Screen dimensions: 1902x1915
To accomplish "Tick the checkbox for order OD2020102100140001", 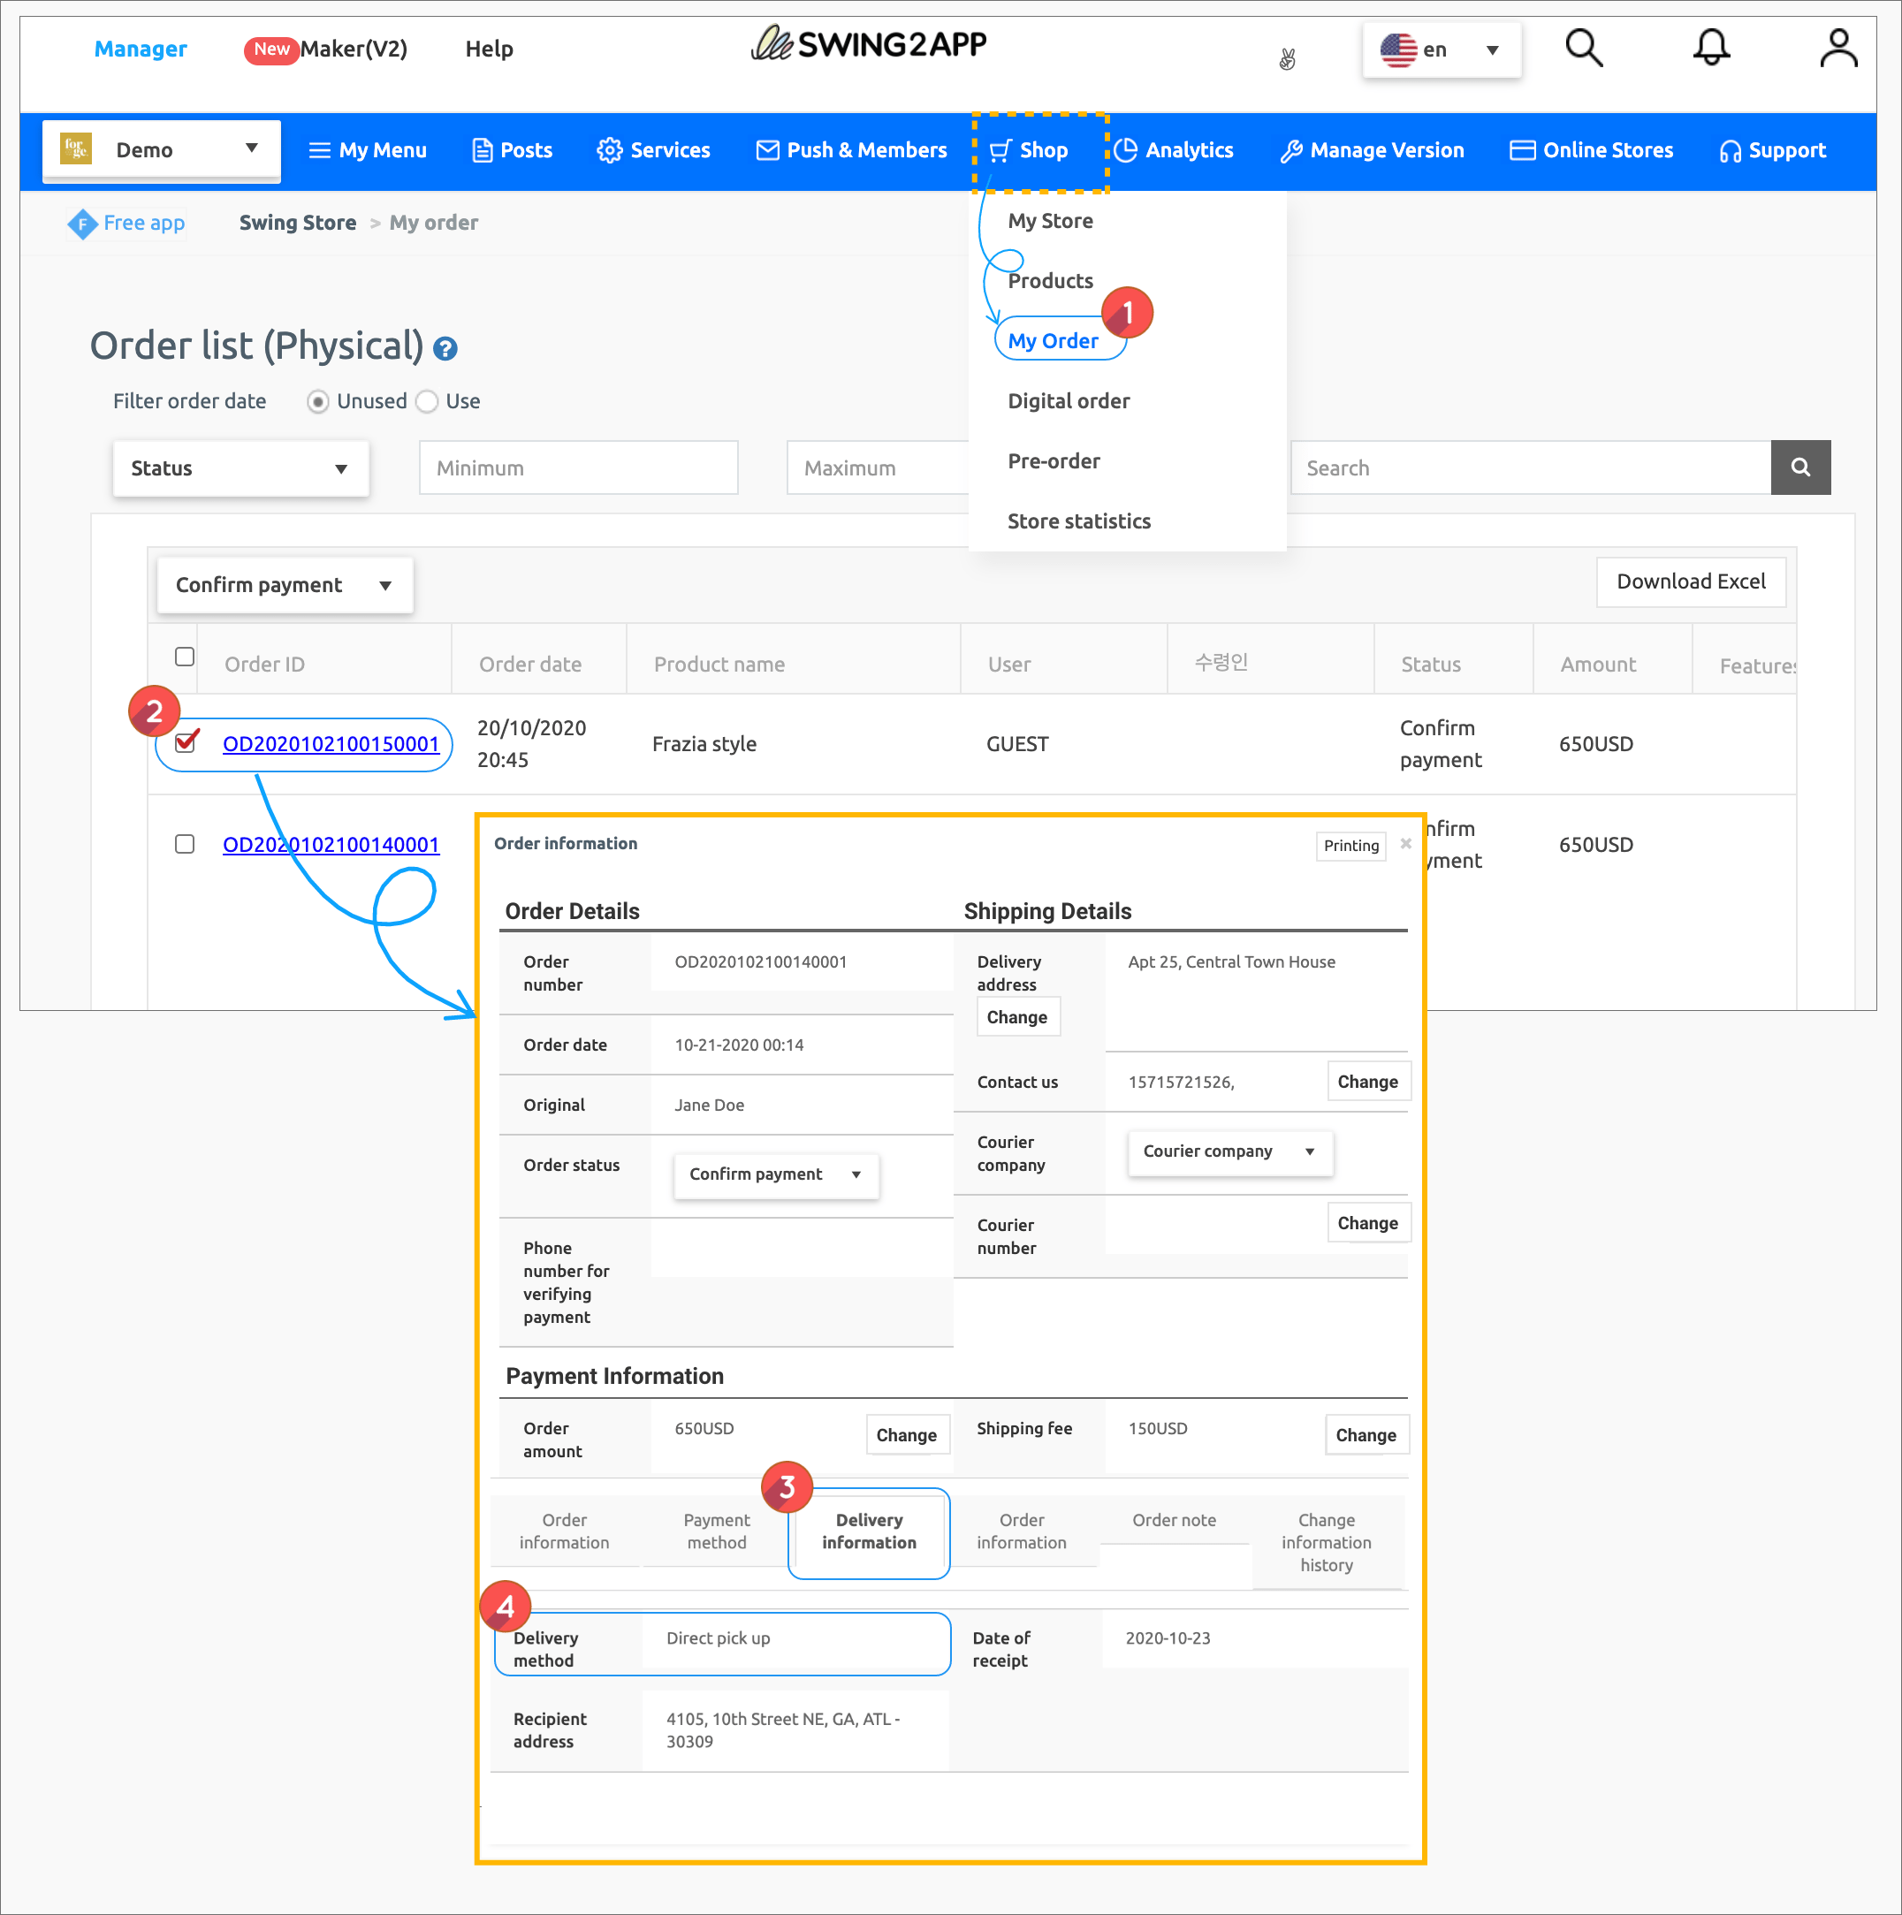I will [x=185, y=844].
